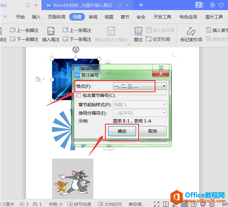Click 列: 1 in the status bar
Screen dimensions: 228x207
click(37, 204)
